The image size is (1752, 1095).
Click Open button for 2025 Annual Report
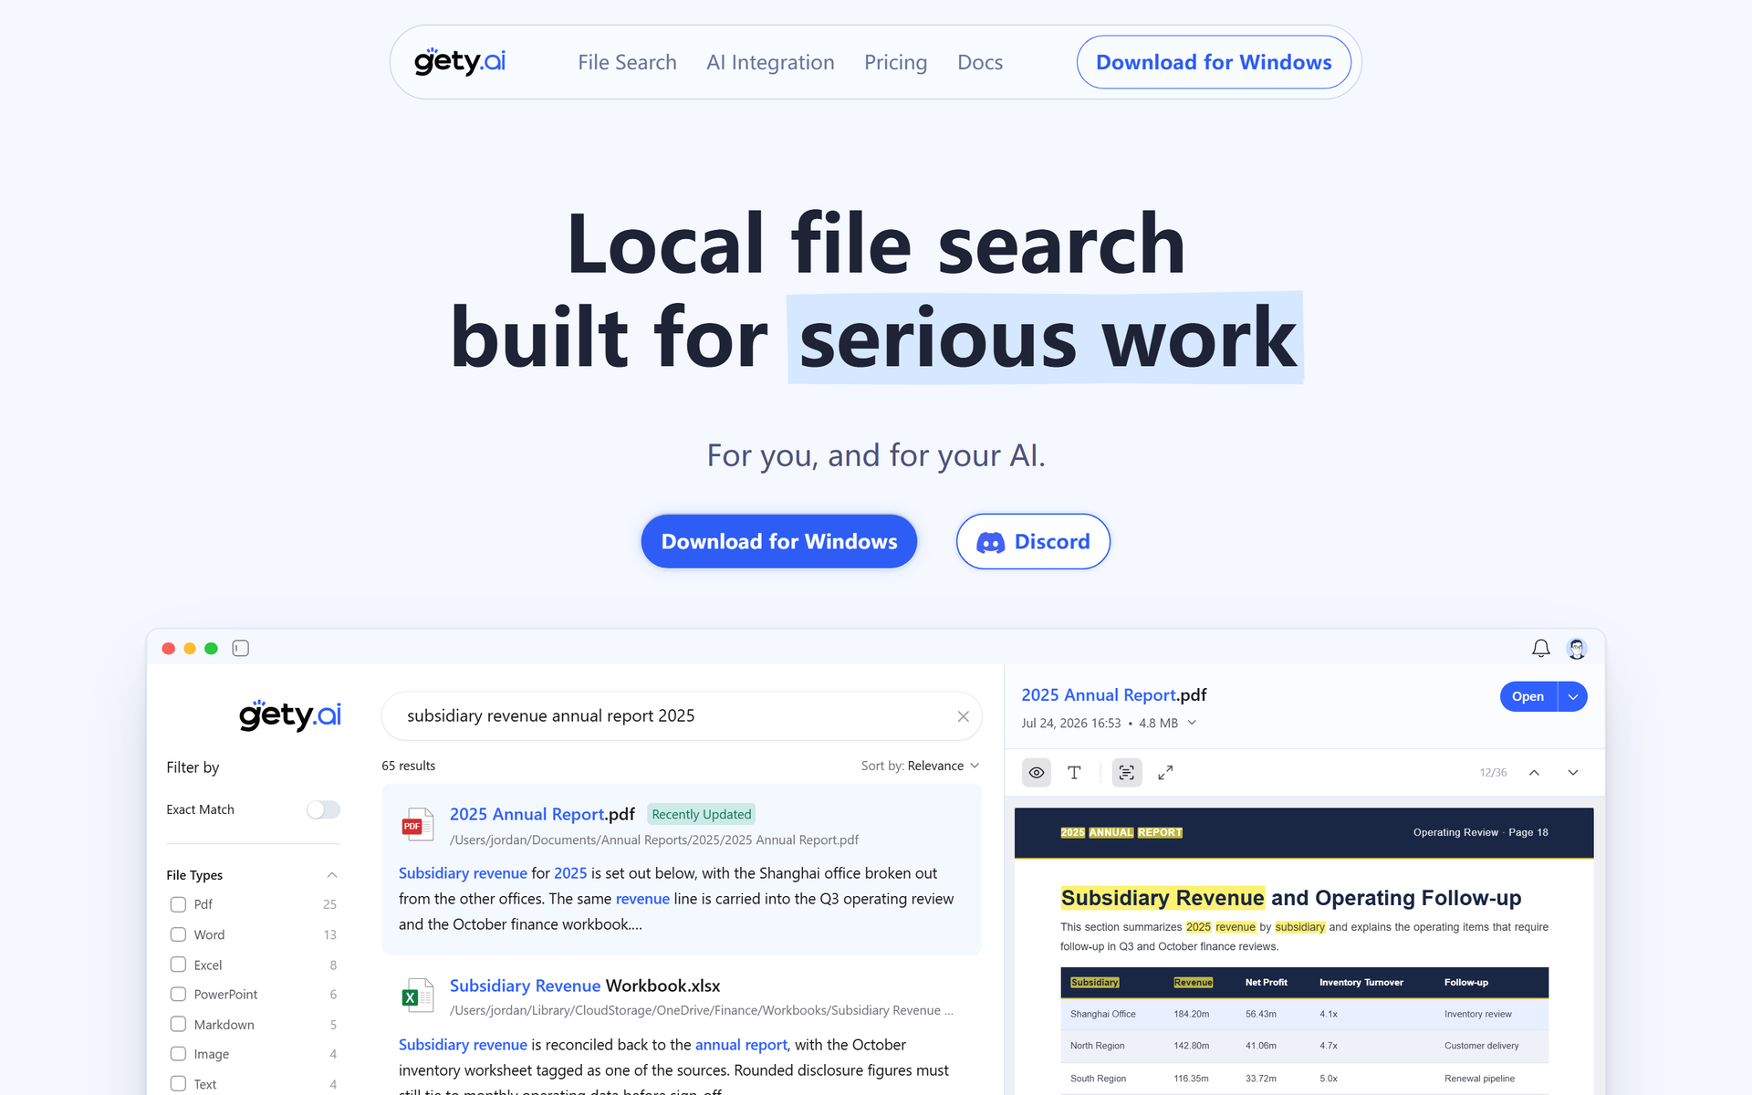pyautogui.click(x=1528, y=696)
